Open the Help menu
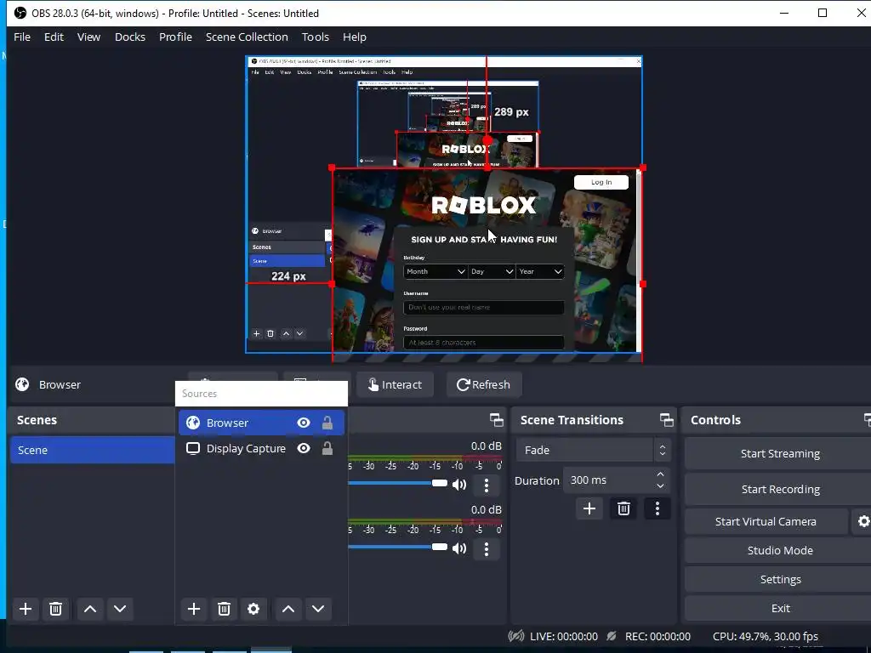Viewport: 871px width, 653px height. coord(355,37)
